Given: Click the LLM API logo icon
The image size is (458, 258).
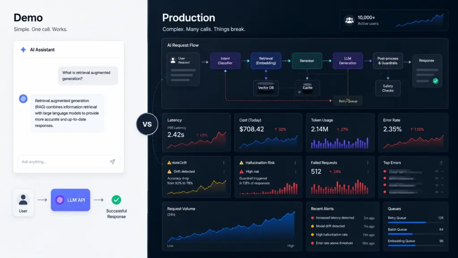Looking at the screenshot, I should click(60, 200).
